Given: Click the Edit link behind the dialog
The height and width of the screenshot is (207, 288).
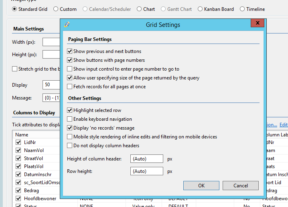Looking at the screenshot, I should (x=284, y=125).
